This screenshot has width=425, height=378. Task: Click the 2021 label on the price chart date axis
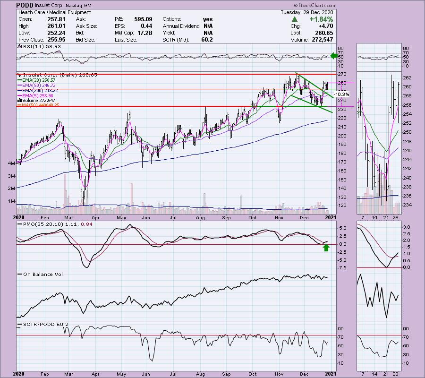pos(331,217)
